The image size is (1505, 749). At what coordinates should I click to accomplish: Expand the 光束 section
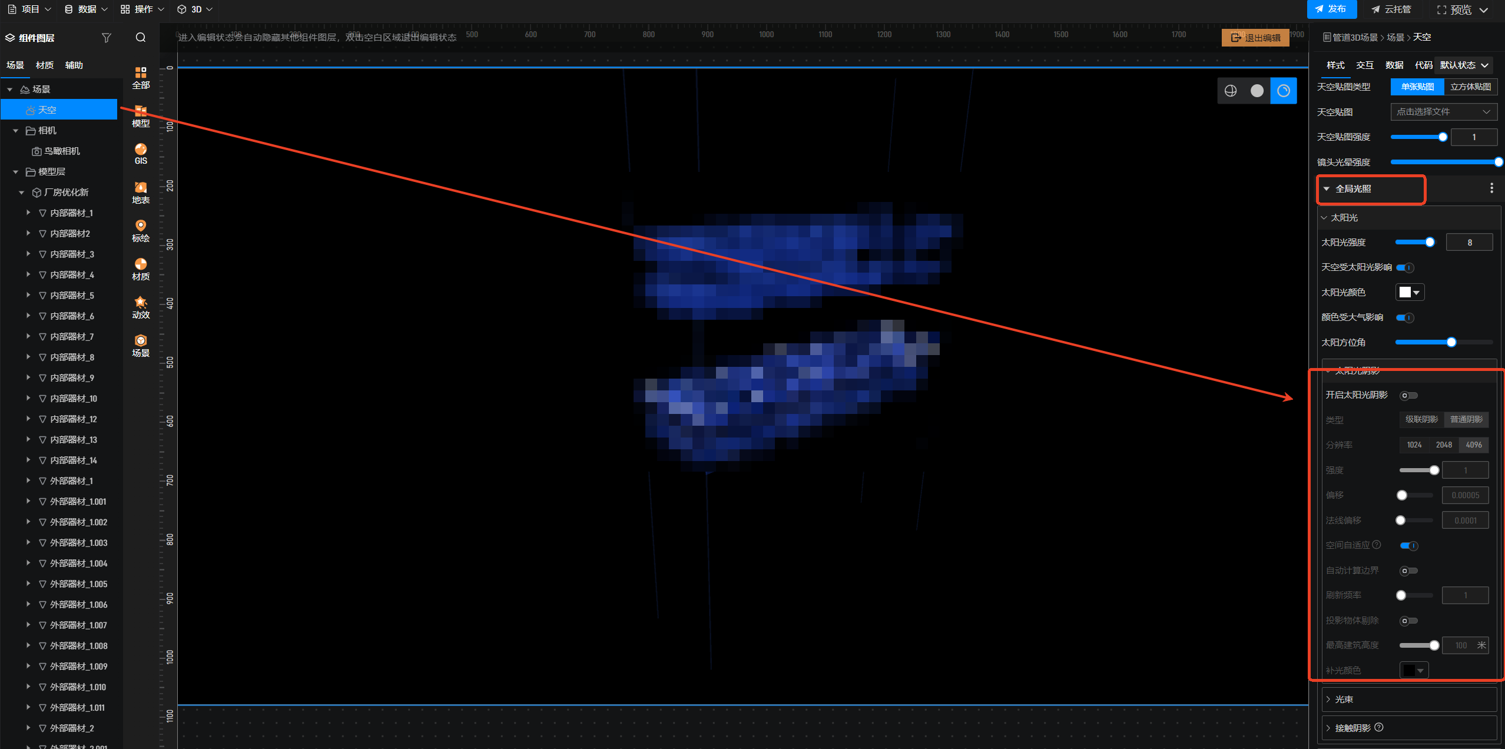pos(1344,700)
